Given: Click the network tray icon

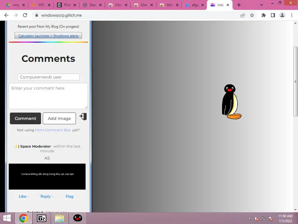Looking at the screenshot, I should (x=264, y=218).
